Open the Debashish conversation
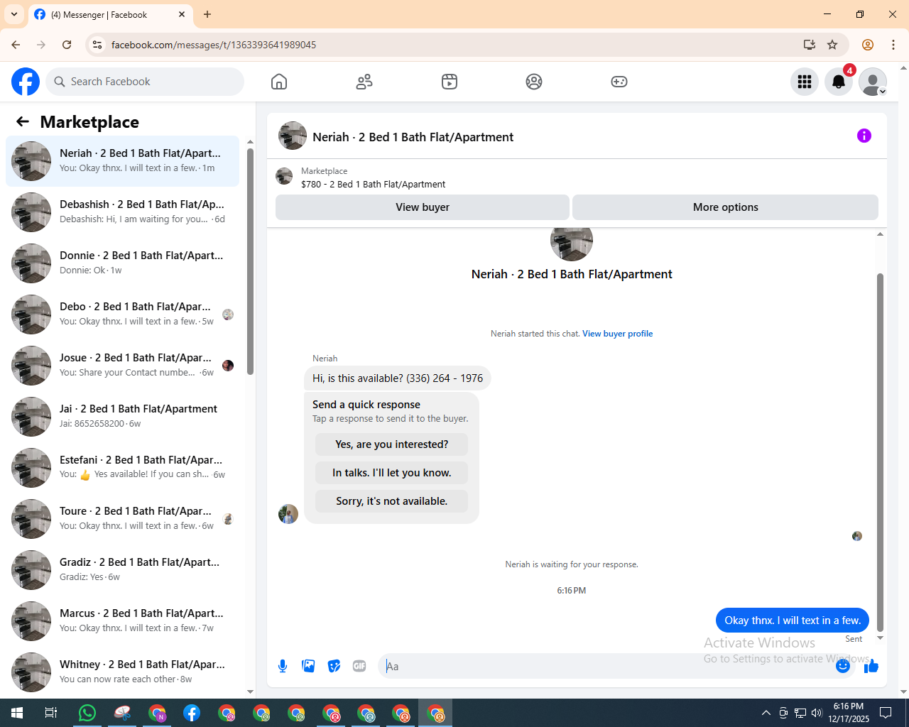This screenshot has height=727, width=909. [x=123, y=212]
